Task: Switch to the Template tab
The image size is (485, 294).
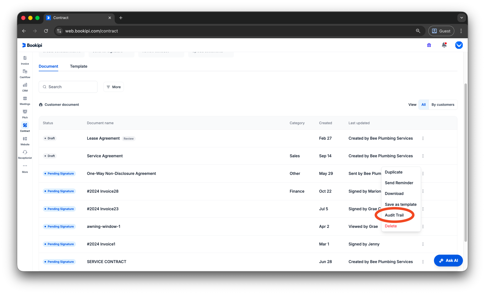Action: tap(78, 66)
